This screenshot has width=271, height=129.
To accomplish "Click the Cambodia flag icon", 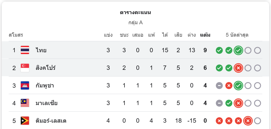I will 25,85.
